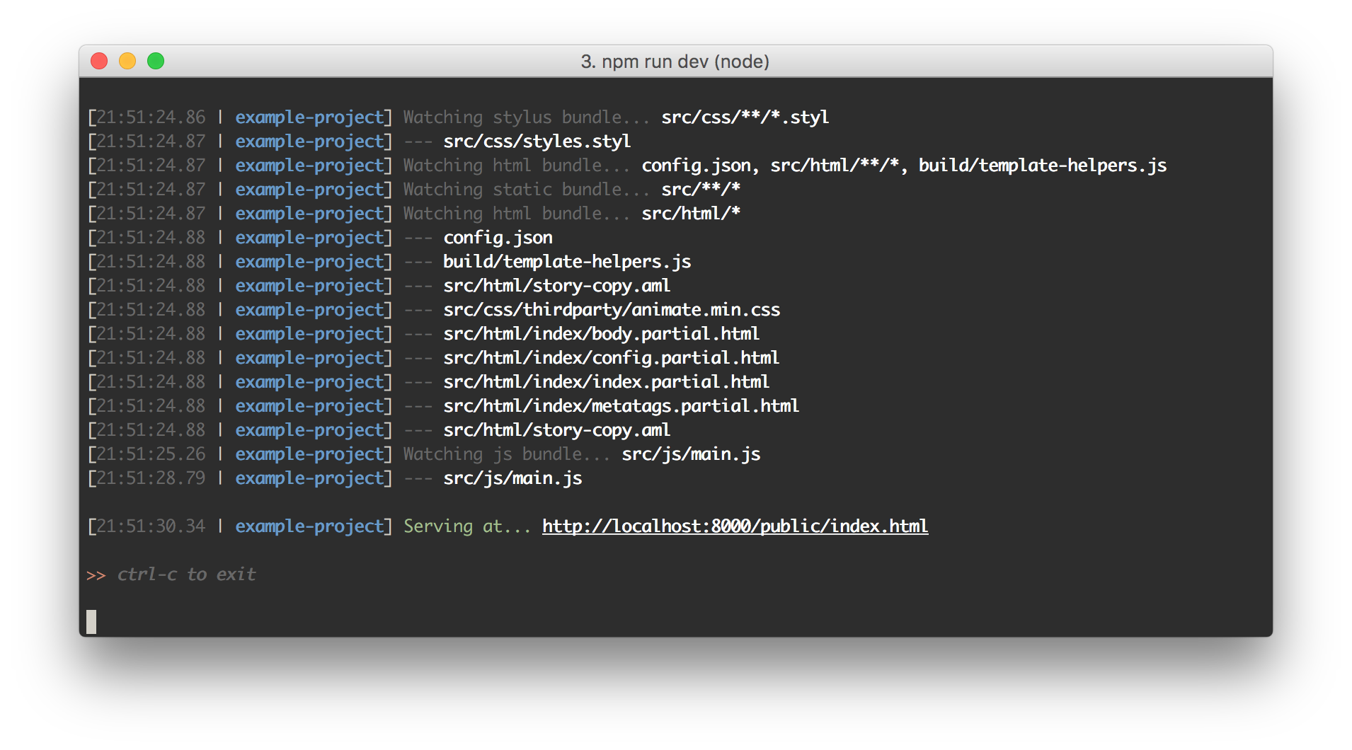Viewport: 1352px width, 750px height.
Task: Click the terminal cursor block at the prompt
Action: click(x=91, y=622)
